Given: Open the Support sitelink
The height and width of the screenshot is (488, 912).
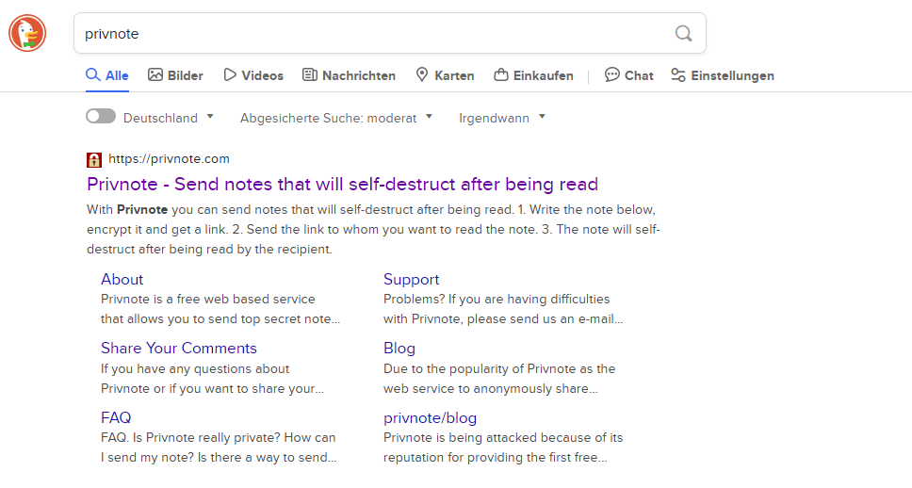Looking at the screenshot, I should coord(411,280).
